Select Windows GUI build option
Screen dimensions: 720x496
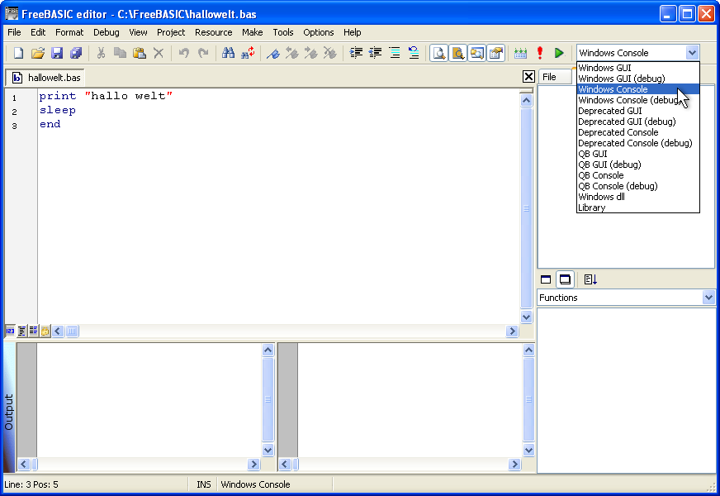(637, 68)
